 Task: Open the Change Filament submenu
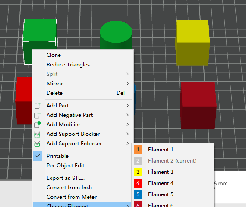coord(82,204)
